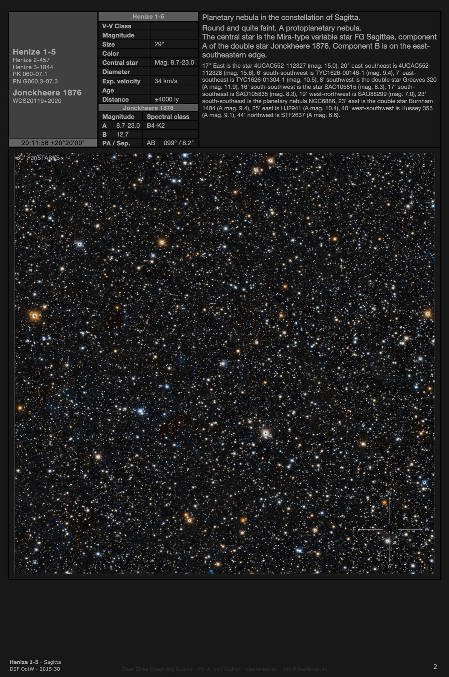Click the Exp. velocity 34 km/s cell
Image resolution: width=449 pixels, height=677 pixels.
coord(166,81)
